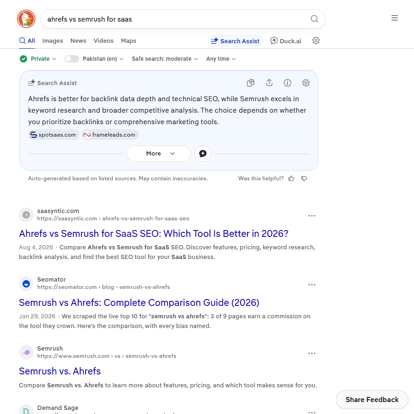Viewport: 414px width, 414px height.
Task: Expand Search Assist with More button
Action: click(x=159, y=153)
